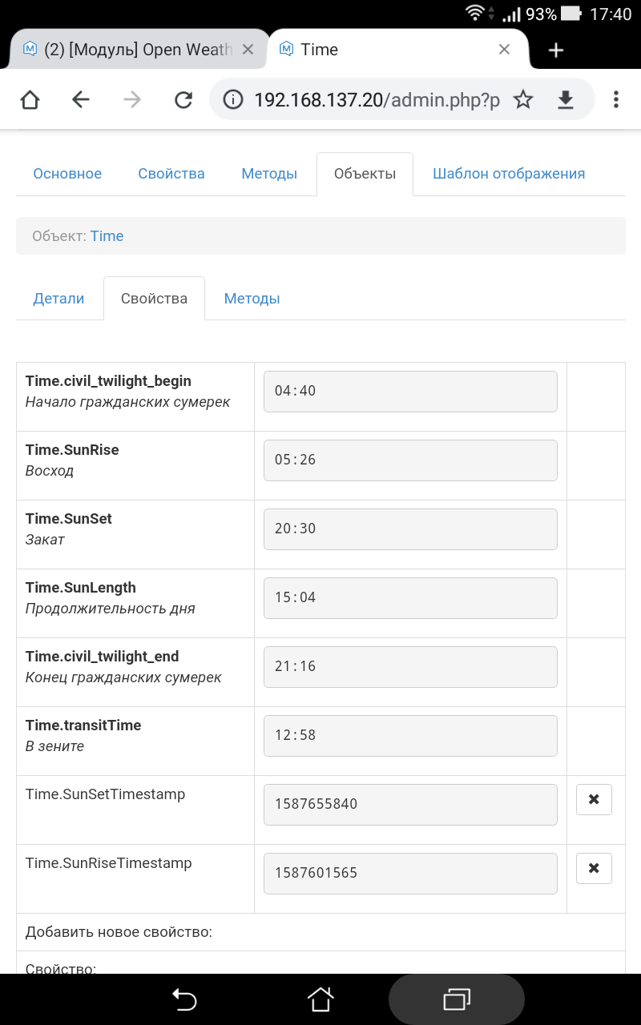Go back using the browser arrow
The width and height of the screenshot is (641, 1025).
(81, 99)
